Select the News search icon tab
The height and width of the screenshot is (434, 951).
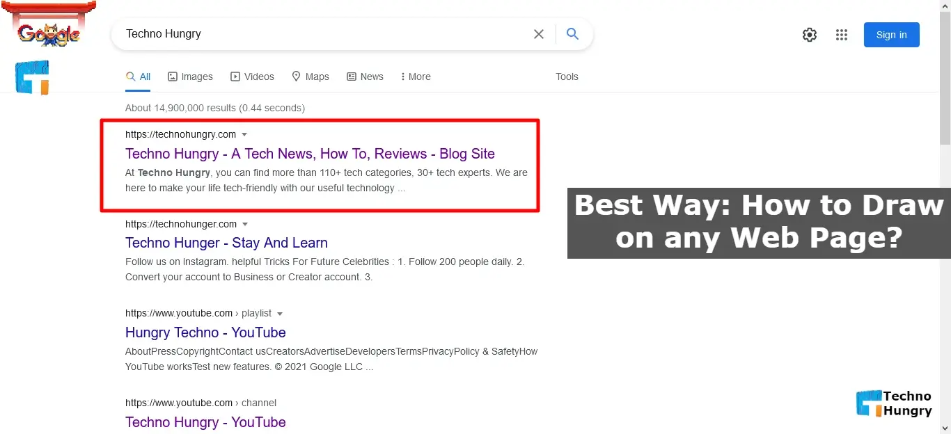[x=350, y=77]
